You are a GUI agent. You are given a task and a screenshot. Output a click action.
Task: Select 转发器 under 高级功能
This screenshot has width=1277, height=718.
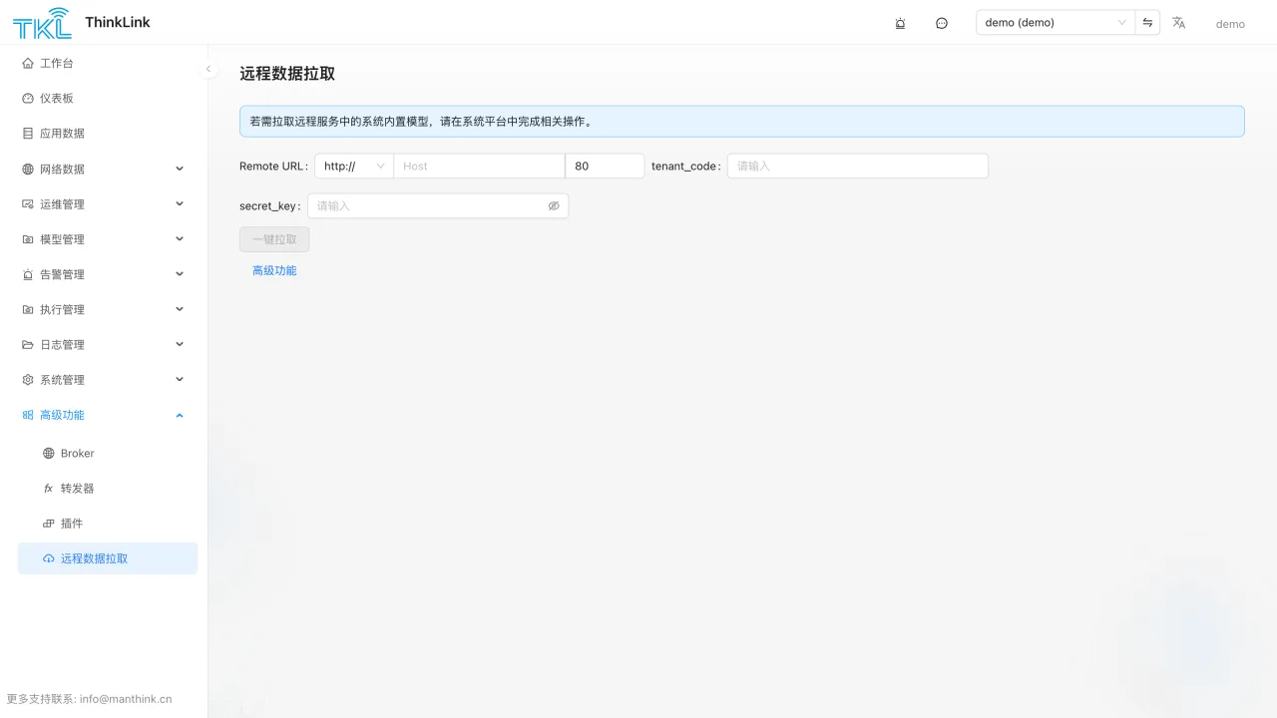108,488
